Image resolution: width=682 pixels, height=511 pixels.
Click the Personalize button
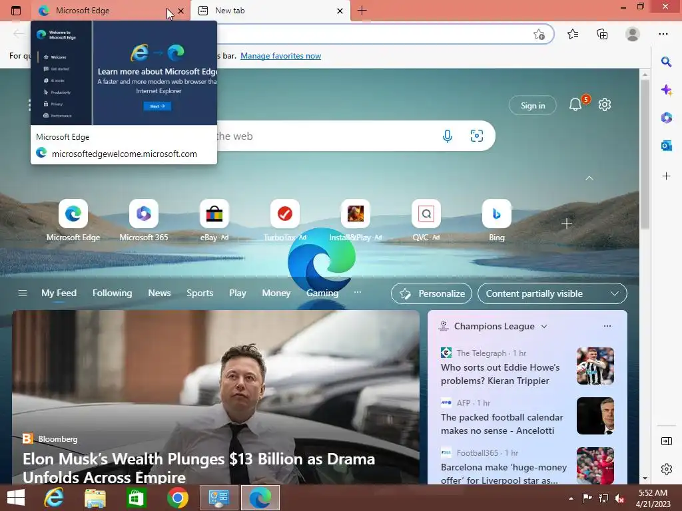432,293
